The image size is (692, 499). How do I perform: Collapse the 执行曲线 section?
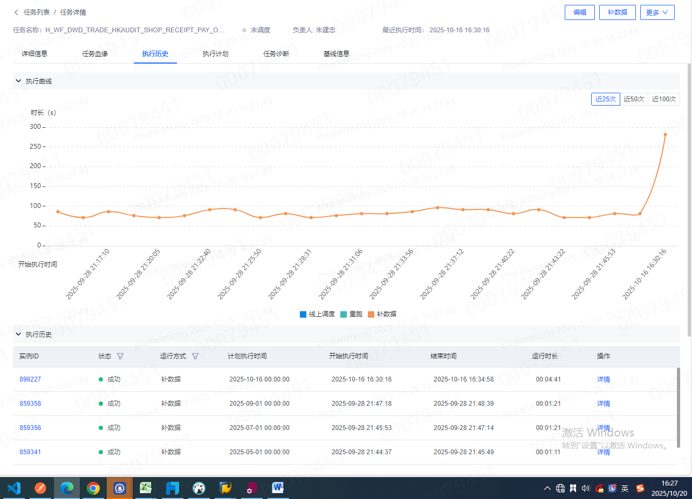pyautogui.click(x=19, y=81)
